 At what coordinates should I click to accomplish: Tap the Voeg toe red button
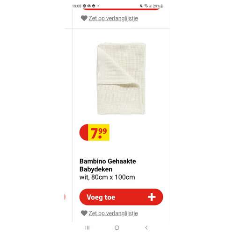[121, 197]
